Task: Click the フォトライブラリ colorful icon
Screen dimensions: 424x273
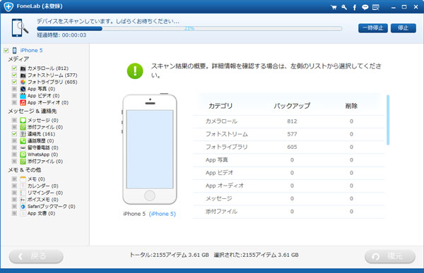Action: pos(23,82)
